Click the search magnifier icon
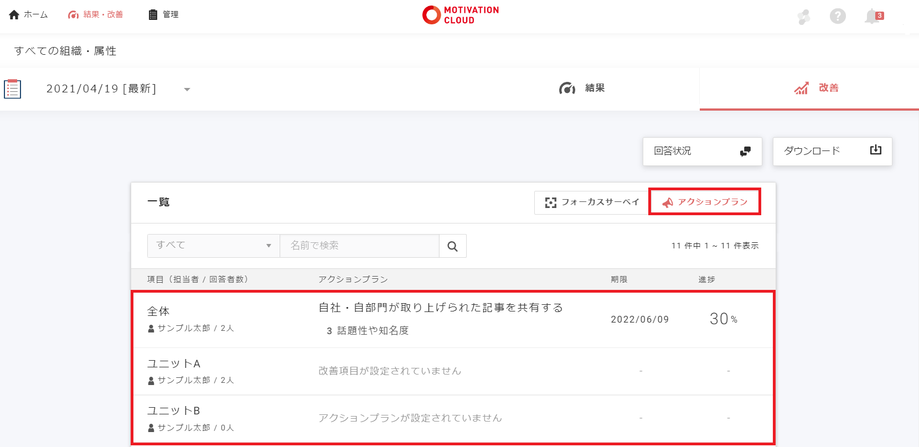The width and height of the screenshot is (919, 447). (452, 246)
